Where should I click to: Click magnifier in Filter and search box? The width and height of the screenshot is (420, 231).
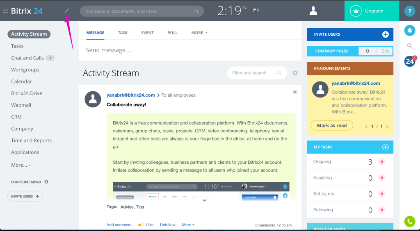tap(279, 73)
